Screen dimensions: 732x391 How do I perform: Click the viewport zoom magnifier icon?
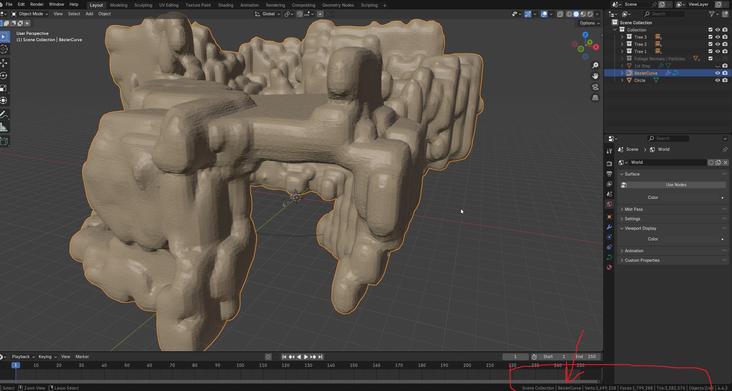pos(595,65)
